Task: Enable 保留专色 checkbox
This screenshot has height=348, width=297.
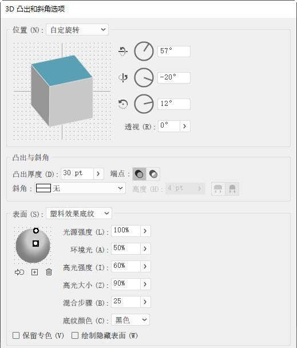Action: point(16,335)
